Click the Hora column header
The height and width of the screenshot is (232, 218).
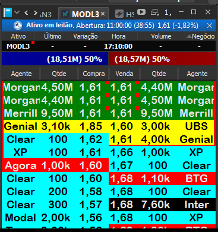118,36
